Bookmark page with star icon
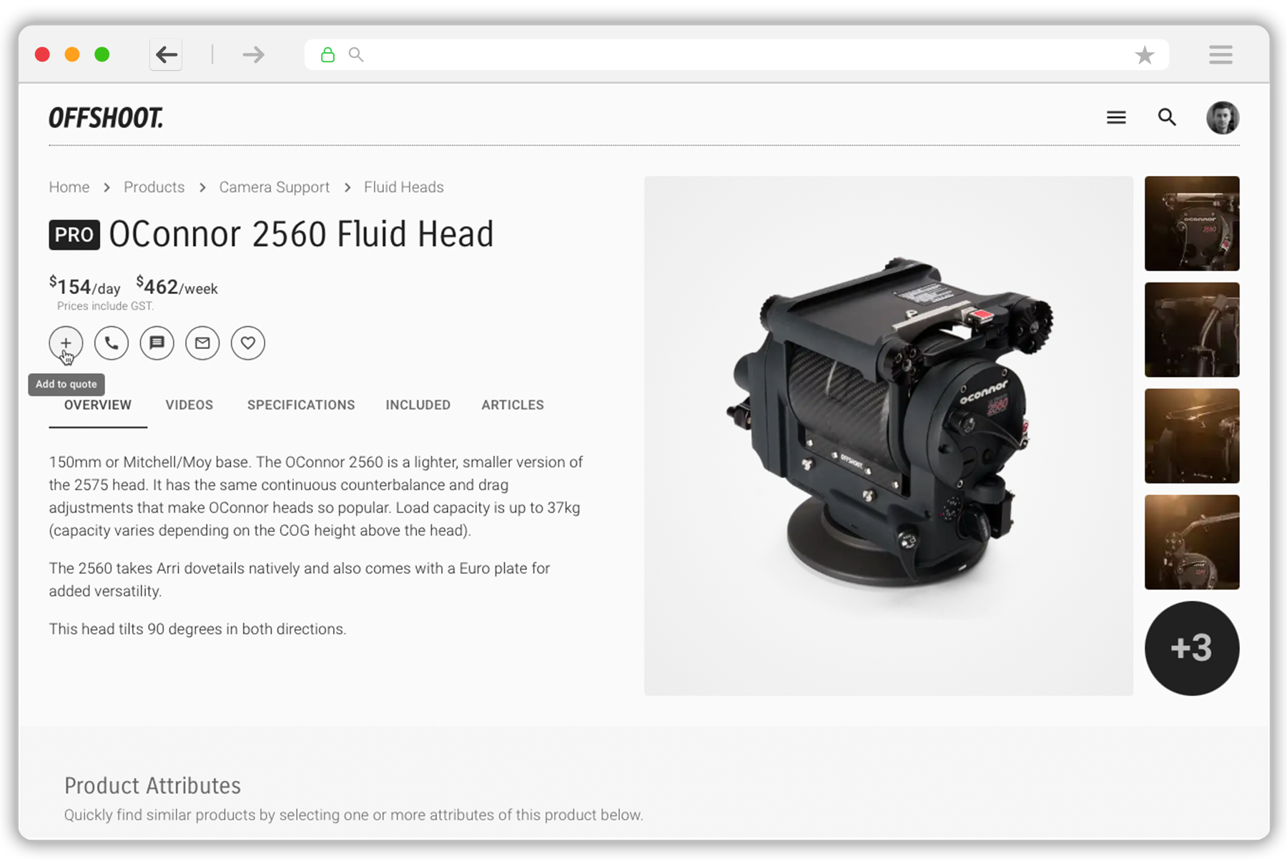The width and height of the screenshot is (1287, 864). tap(1145, 54)
